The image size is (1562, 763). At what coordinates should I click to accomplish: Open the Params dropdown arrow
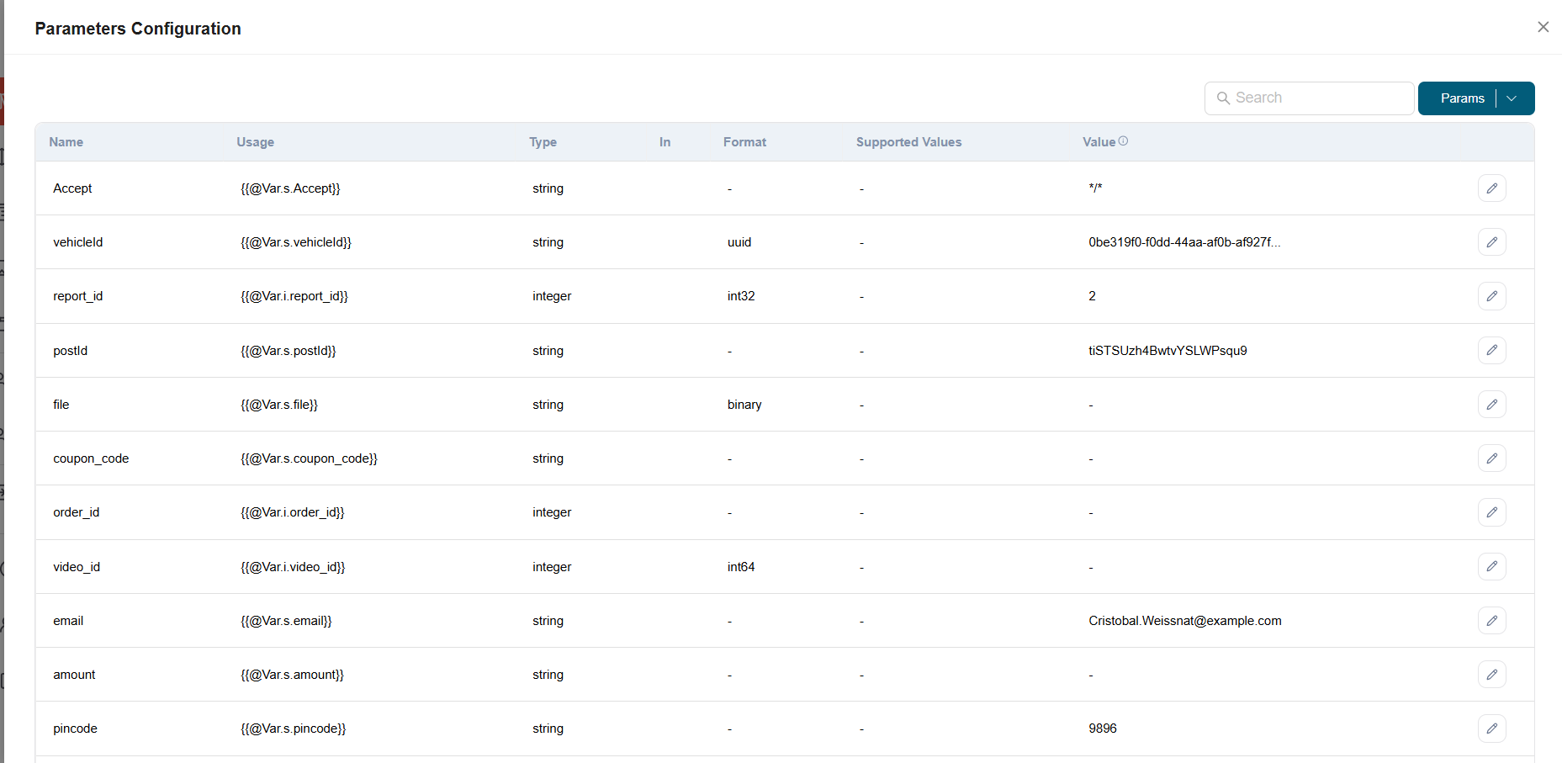(x=1512, y=98)
